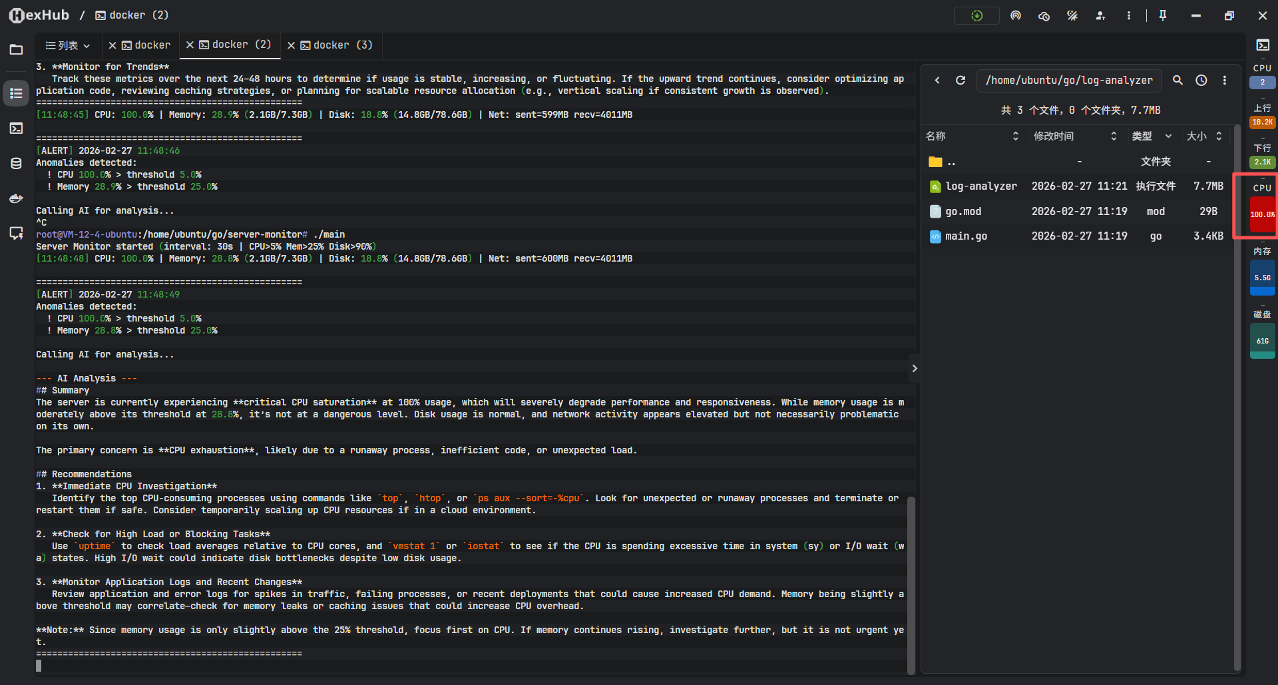Click the terminal input cursor line
Viewport: 1278px width, 685px height.
[39, 666]
